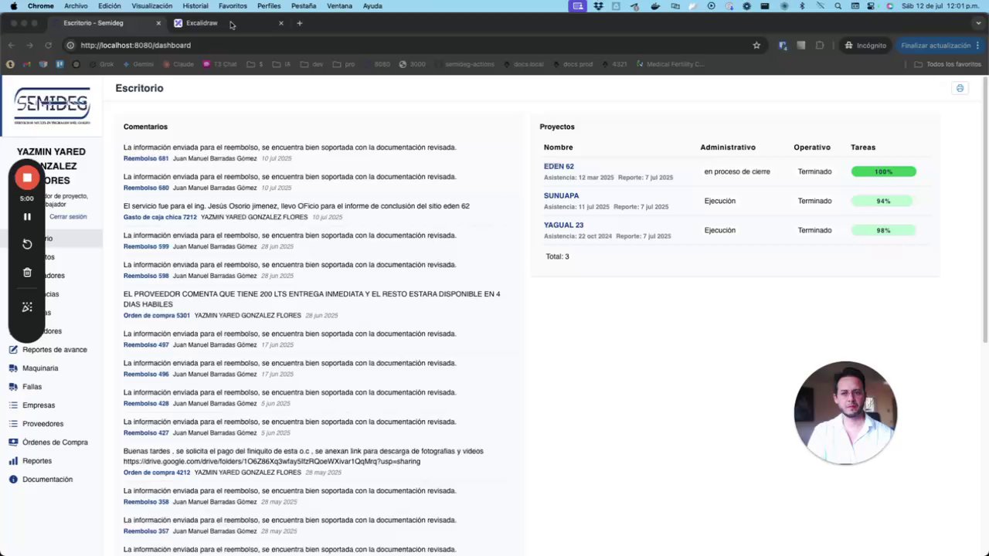
Task: Open the Dropbox menu bar icon
Action: click(x=598, y=6)
